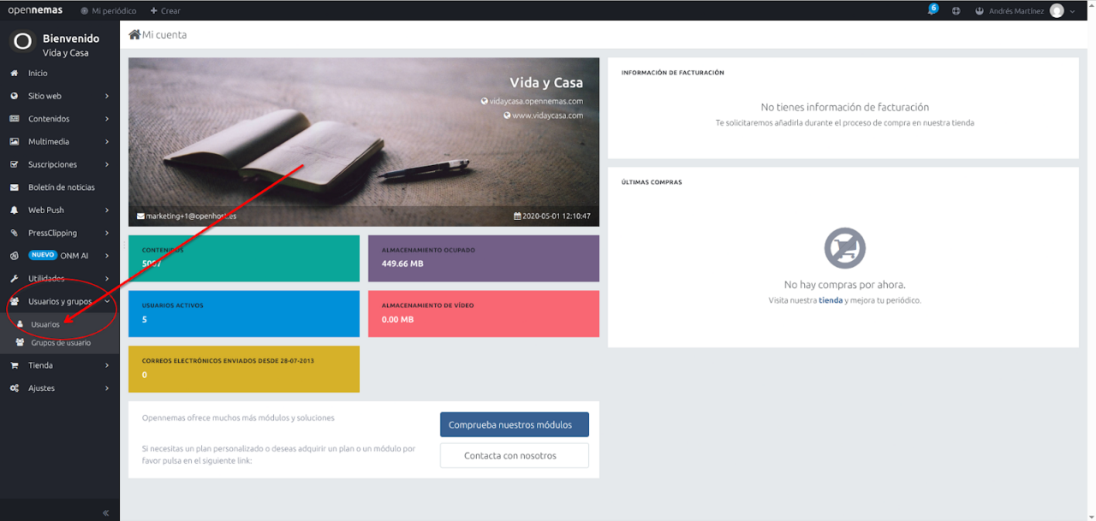
Task: Collapse the Usuarios y grupos section
Action: pyautogui.click(x=59, y=301)
